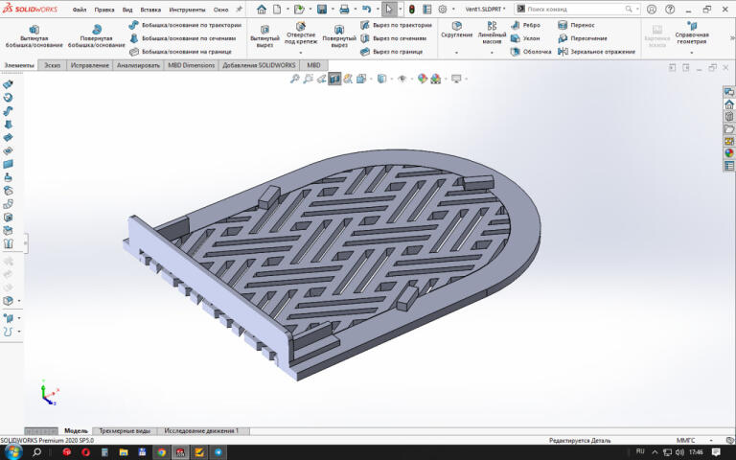
Task: Click the Save diskette icon
Action: click(x=322, y=9)
